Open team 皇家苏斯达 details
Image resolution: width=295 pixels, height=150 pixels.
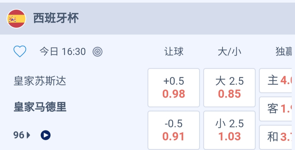point(40,81)
